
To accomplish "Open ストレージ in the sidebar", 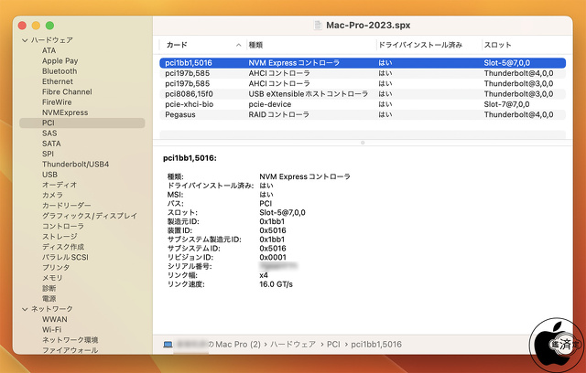I will tap(60, 237).
